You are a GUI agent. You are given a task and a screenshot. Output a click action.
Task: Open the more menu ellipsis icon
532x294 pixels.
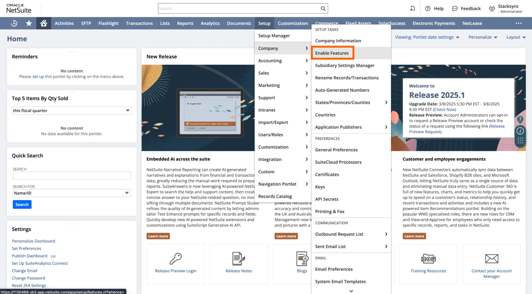[518, 23]
